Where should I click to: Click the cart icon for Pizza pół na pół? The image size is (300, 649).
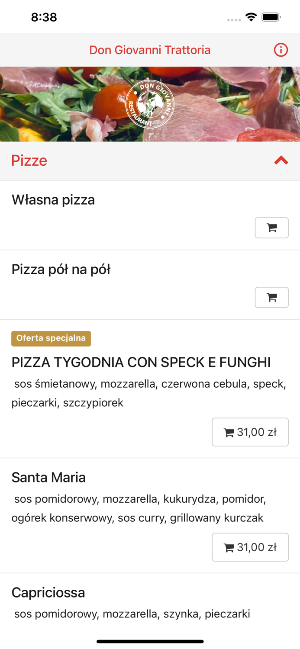point(272,297)
